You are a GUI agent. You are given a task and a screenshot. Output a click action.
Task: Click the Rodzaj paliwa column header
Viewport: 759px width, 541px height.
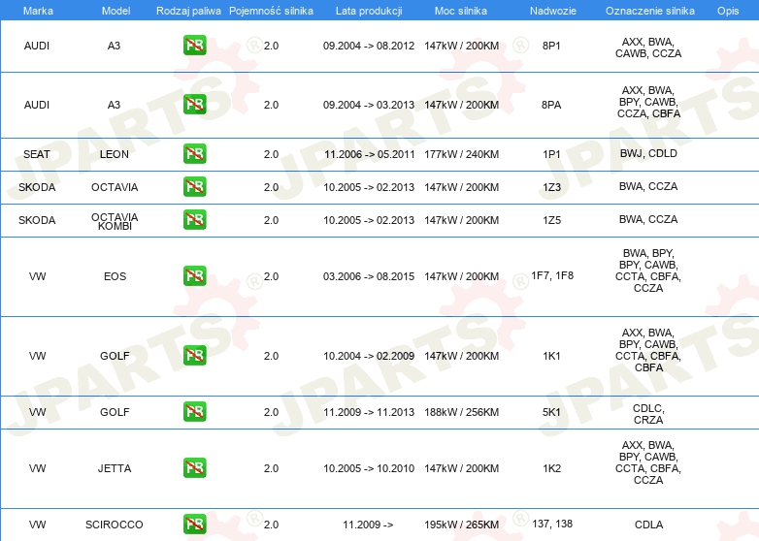click(188, 11)
